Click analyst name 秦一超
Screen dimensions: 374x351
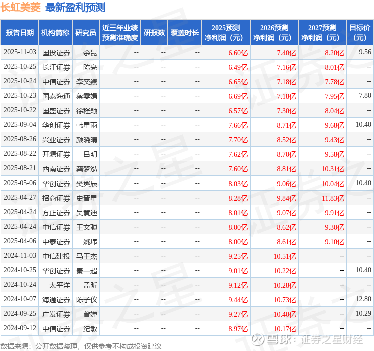coord(87,271)
